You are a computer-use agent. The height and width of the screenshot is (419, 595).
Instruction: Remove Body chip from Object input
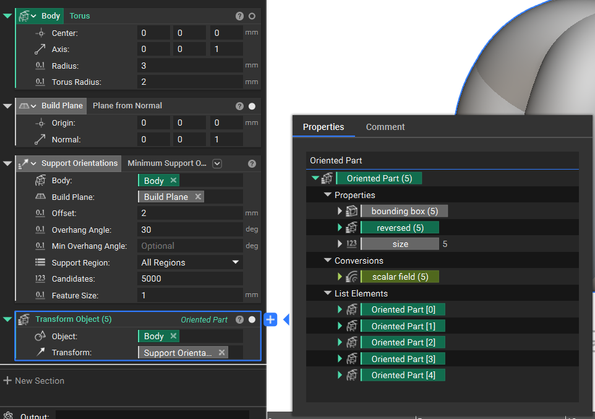click(174, 336)
